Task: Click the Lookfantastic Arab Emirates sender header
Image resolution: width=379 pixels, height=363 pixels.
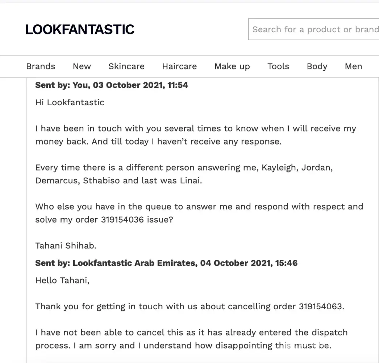Action: tap(166, 263)
